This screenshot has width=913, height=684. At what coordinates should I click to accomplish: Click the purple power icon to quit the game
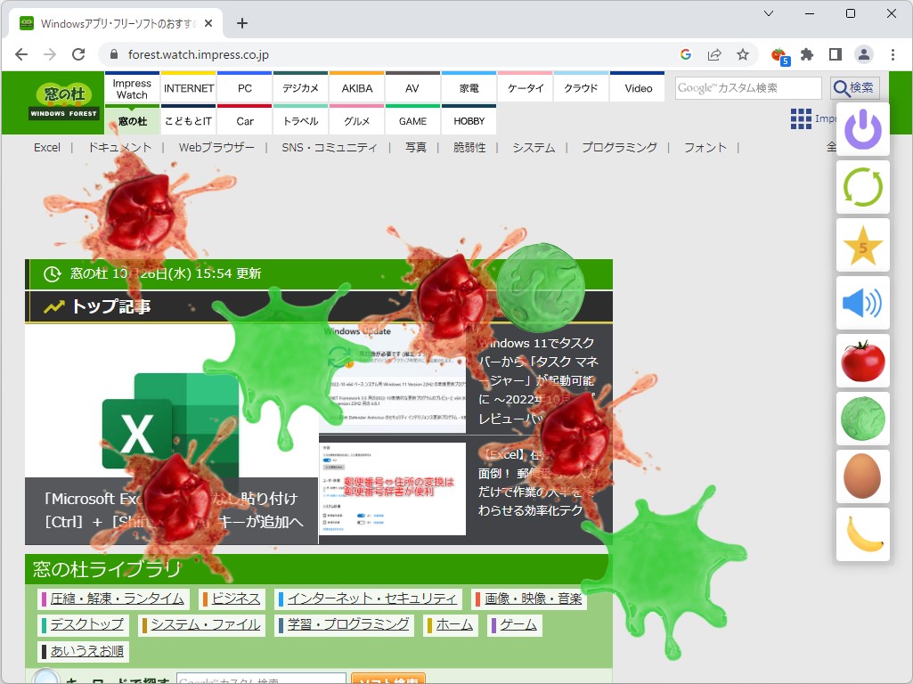click(861, 131)
